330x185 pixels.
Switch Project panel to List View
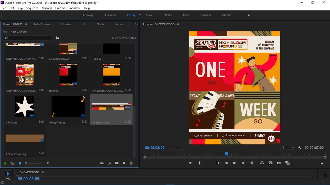pyautogui.click(x=12, y=163)
